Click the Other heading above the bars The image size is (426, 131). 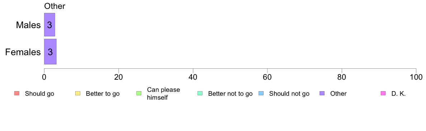[x=55, y=6]
